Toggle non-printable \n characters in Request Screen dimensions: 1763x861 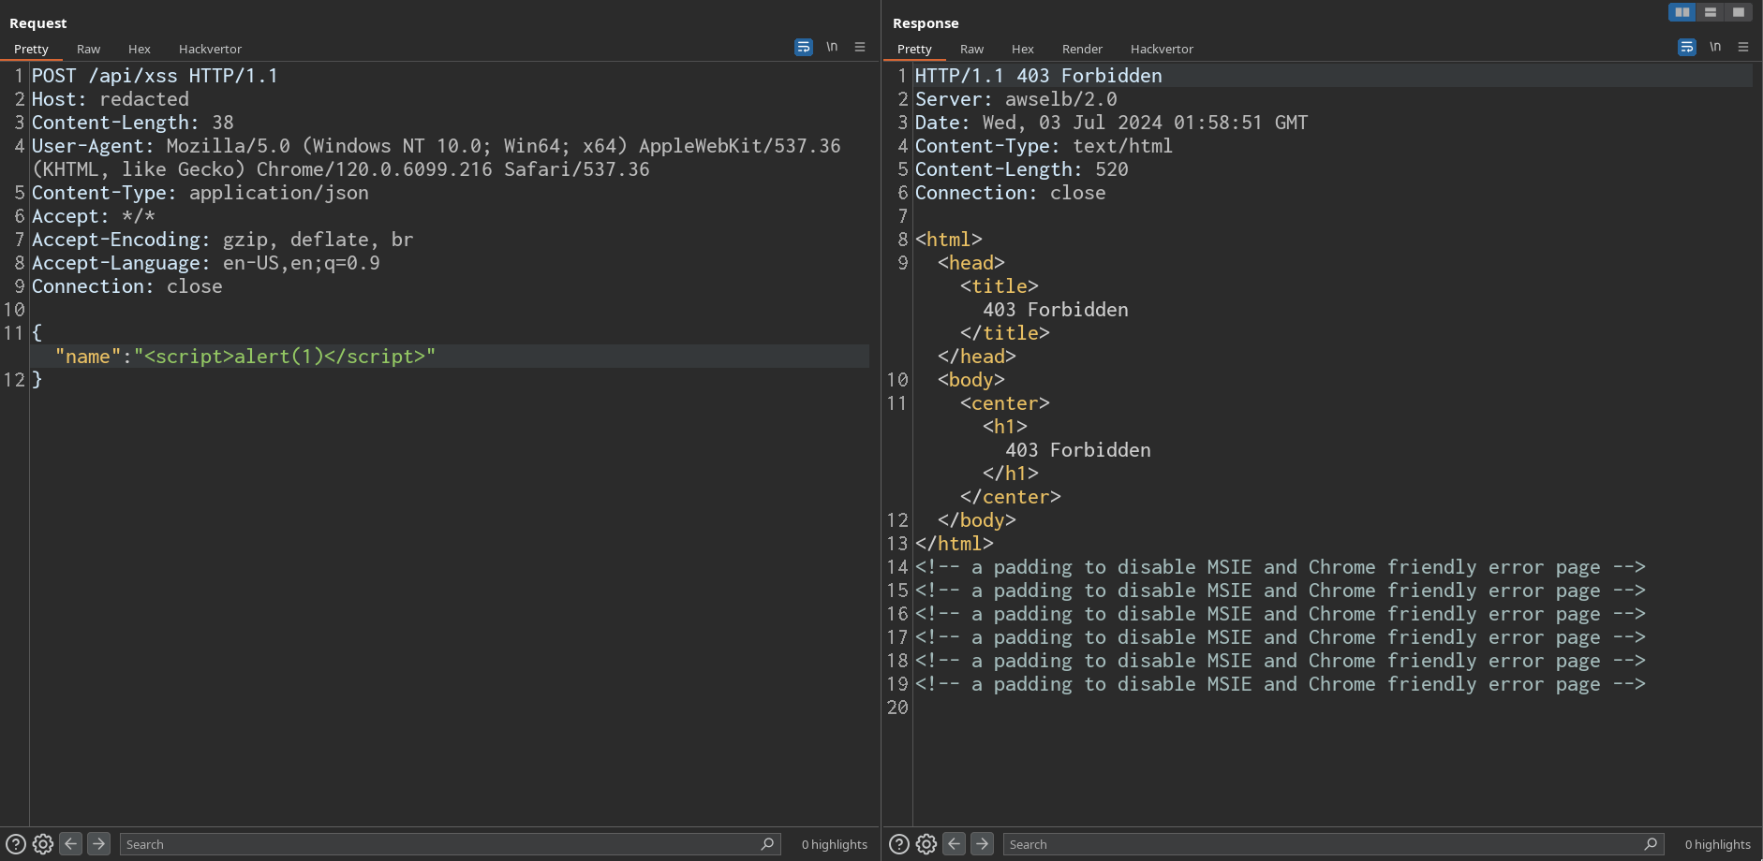(x=832, y=47)
